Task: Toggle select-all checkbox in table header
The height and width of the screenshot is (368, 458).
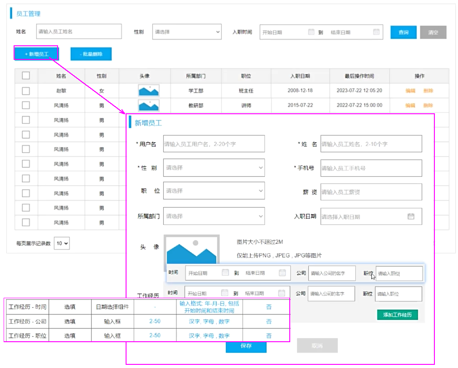Action: (26, 76)
